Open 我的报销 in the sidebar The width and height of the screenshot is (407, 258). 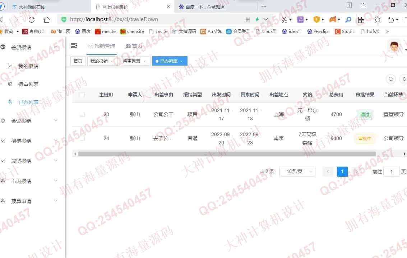[x=28, y=66]
